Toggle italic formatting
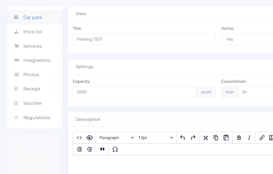273x174 pixels. tap(249, 138)
